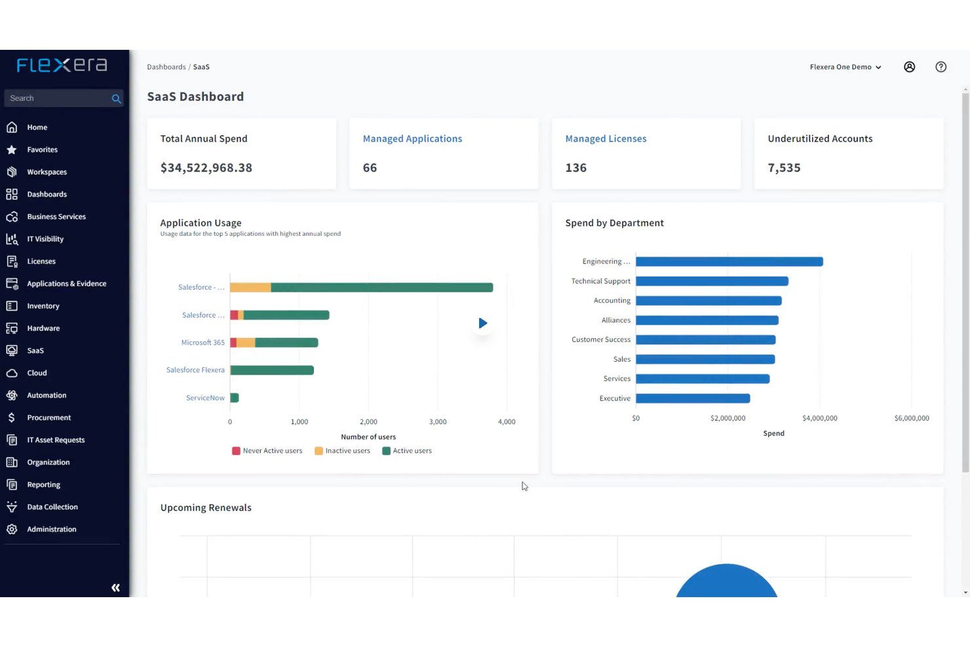
Task: Click the Spend by Department heading
Action: point(614,223)
